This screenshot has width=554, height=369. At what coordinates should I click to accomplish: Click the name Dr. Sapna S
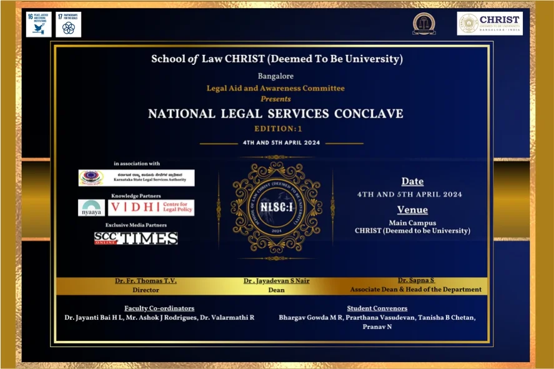[415, 281]
